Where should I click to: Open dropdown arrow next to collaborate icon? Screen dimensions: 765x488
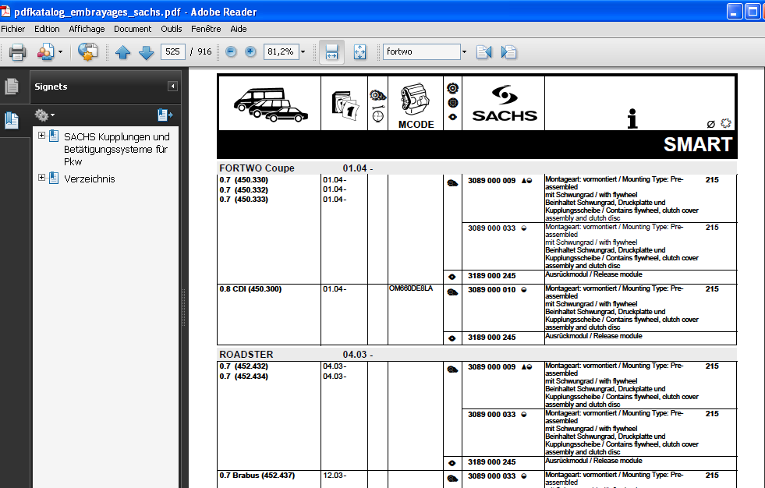click(x=61, y=51)
